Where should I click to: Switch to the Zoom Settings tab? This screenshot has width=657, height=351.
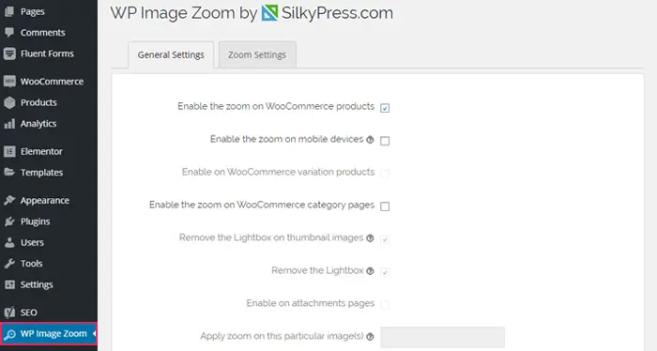pyautogui.click(x=257, y=54)
